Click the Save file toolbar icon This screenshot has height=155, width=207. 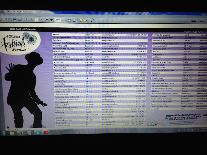coord(10,19)
